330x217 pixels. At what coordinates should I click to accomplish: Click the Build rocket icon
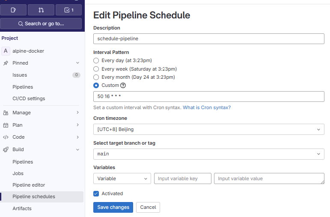point(6,149)
